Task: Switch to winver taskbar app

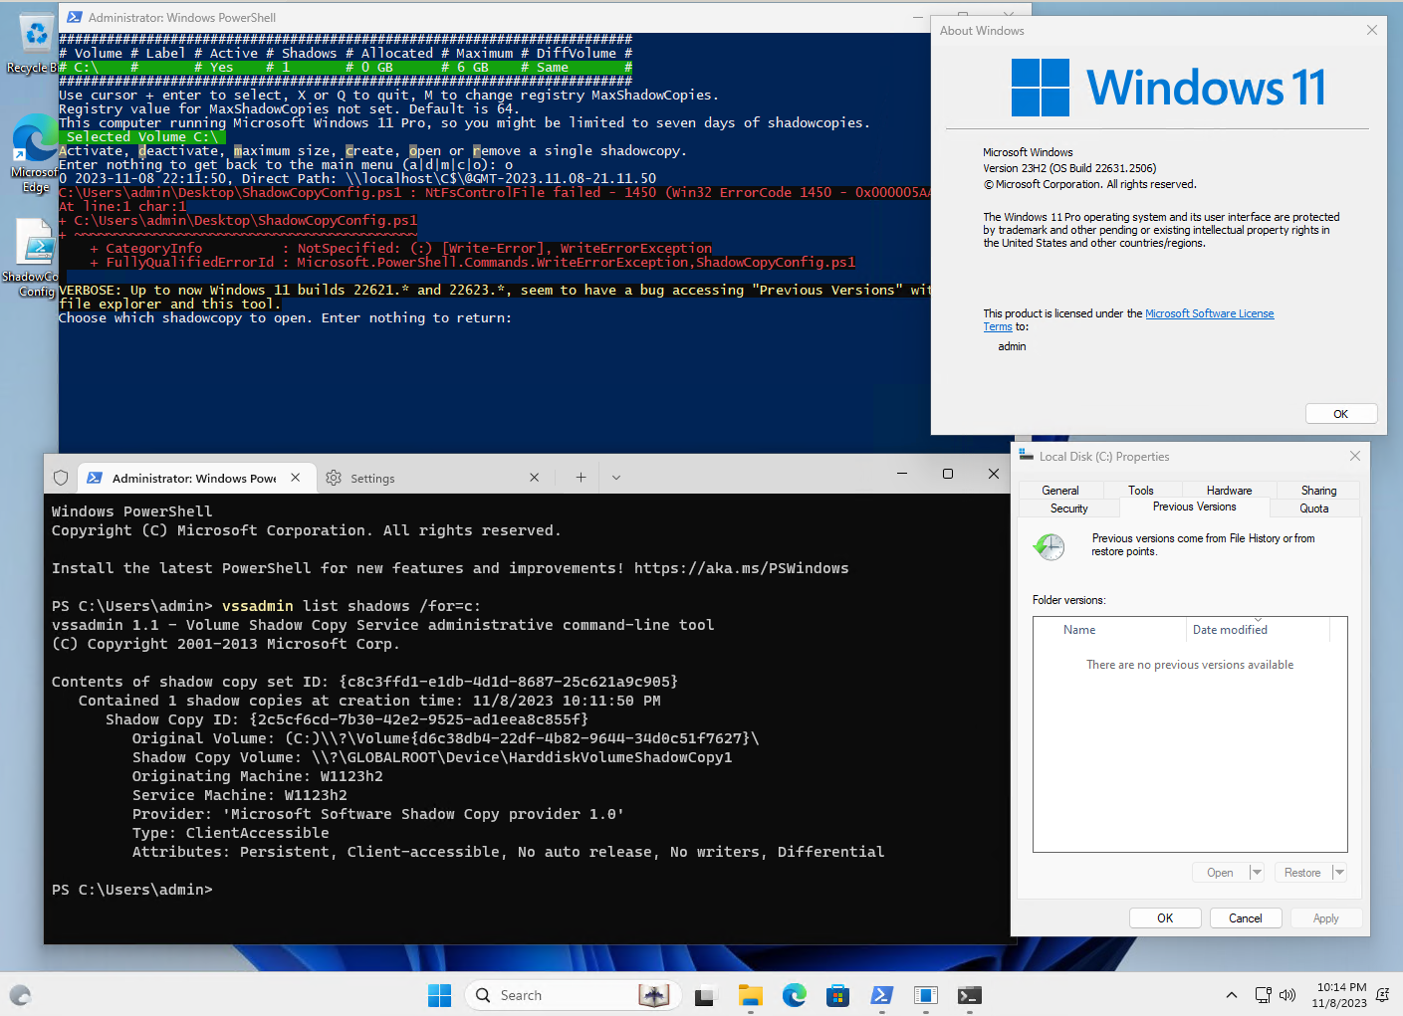Action: (925, 995)
